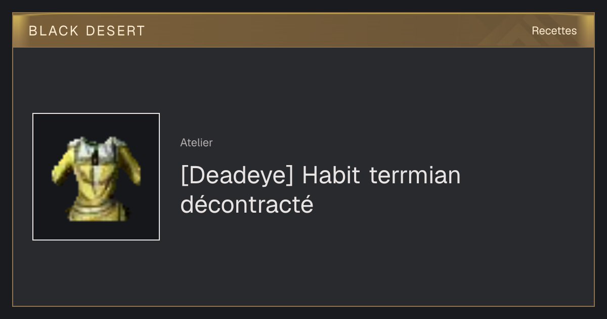Open the Recettes link in the header

554,31
